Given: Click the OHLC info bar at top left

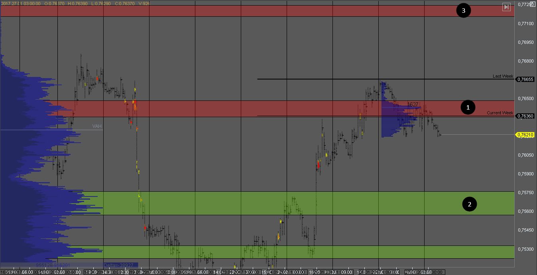Looking at the screenshot, I should pyautogui.click(x=76, y=3).
